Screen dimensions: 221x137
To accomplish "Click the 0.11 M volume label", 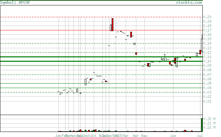I will [x=210, y=128].
